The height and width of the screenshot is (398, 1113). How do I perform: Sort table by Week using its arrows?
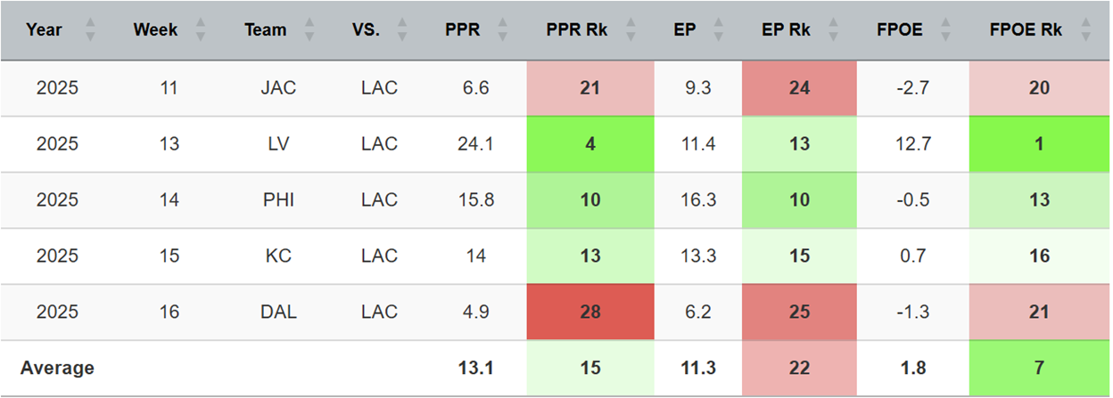coord(200,30)
